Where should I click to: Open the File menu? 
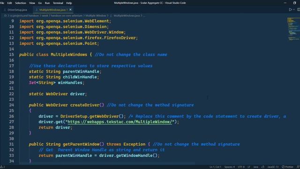[2, 3]
